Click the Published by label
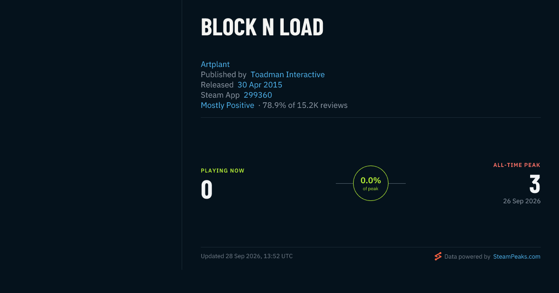The image size is (559, 293). pos(224,74)
